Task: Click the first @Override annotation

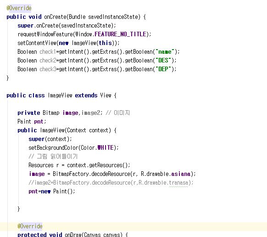Action: [x=19, y=8]
